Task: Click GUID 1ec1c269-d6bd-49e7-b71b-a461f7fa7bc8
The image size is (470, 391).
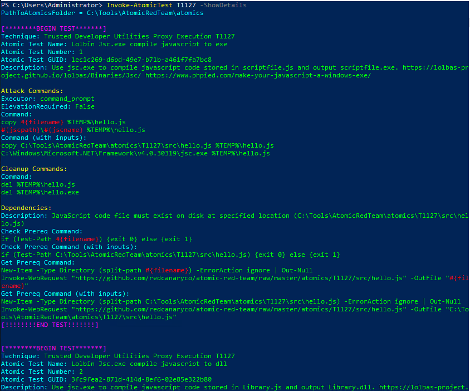Action: point(141,60)
